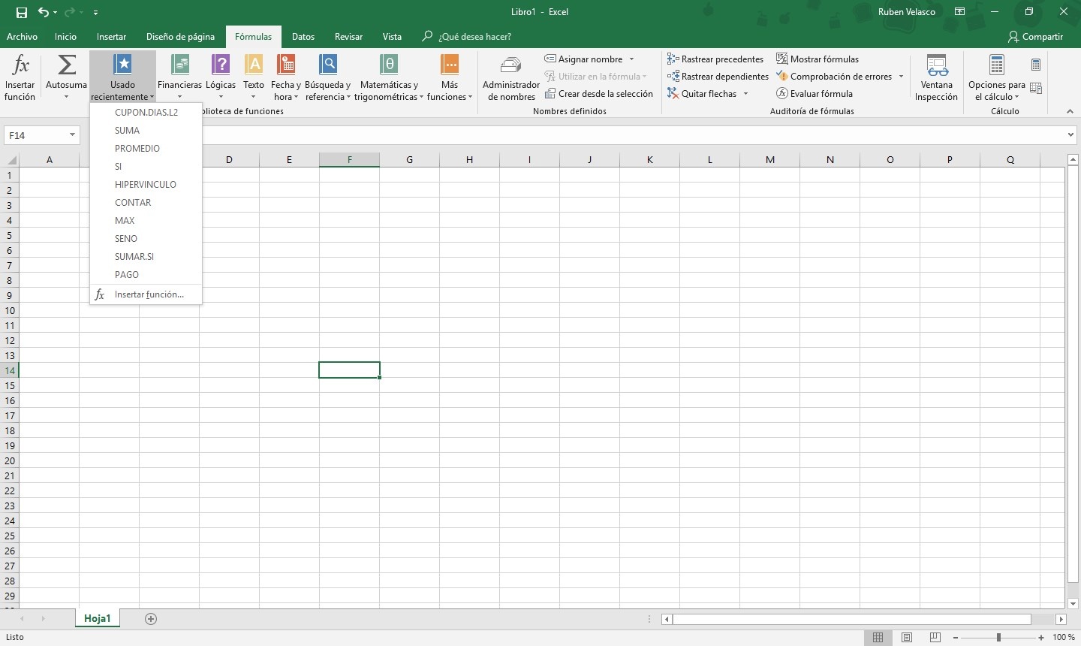Click Mostrar fórmulas
Screen dimensions: 1081x646
click(818, 59)
